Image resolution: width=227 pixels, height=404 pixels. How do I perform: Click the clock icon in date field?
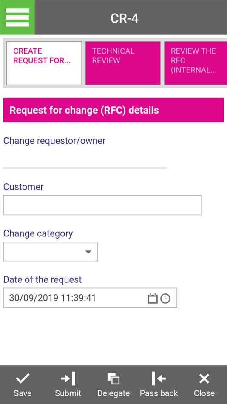click(x=165, y=299)
